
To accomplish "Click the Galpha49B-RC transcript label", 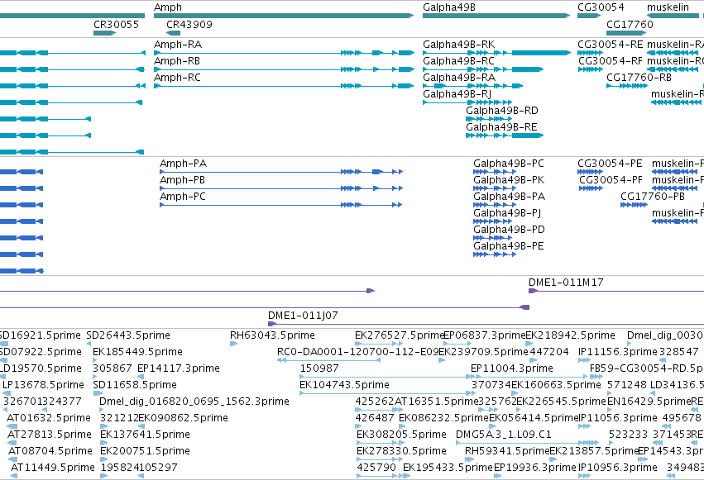I will pos(458,61).
